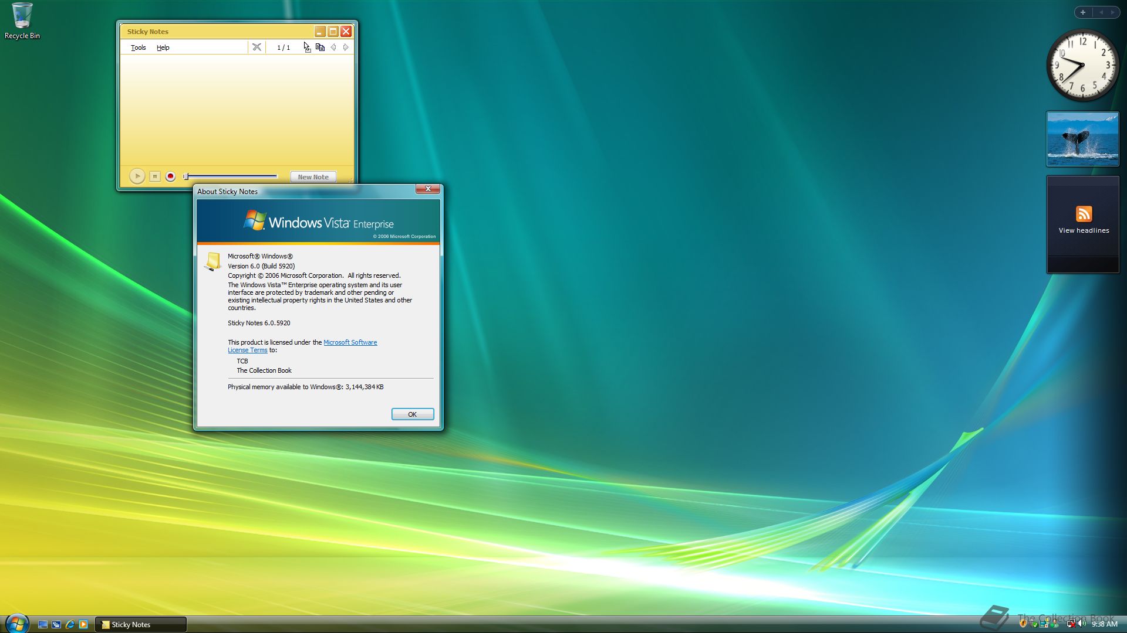This screenshot has width=1127, height=633.
Task: Click the green checkmark tray icon
Action: tap(1035, 625)
